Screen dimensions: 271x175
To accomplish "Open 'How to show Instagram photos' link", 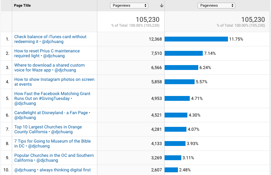I will tap(54, 82).
